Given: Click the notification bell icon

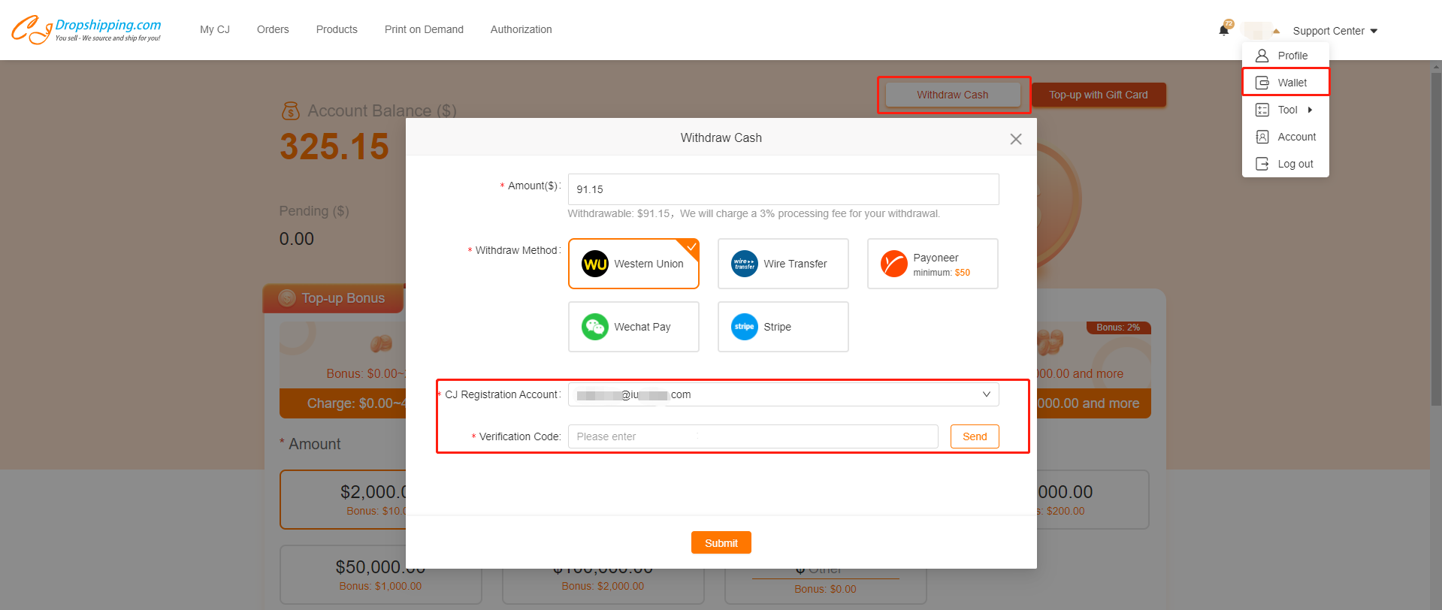Looking at the screenshot, I should 1223,30.
